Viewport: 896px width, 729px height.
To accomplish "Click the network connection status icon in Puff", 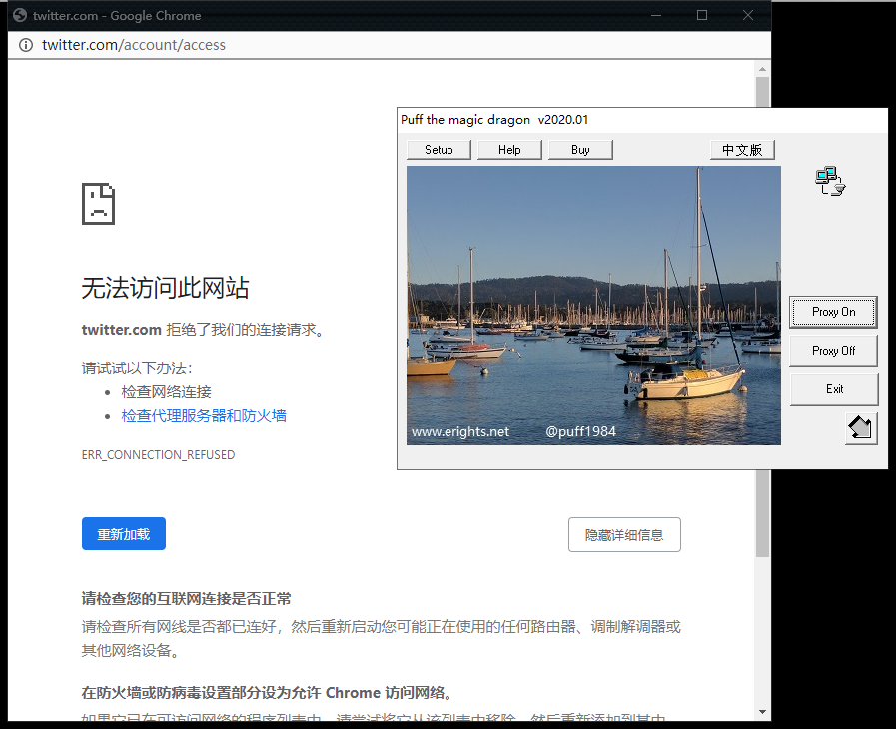I will 830,181.
